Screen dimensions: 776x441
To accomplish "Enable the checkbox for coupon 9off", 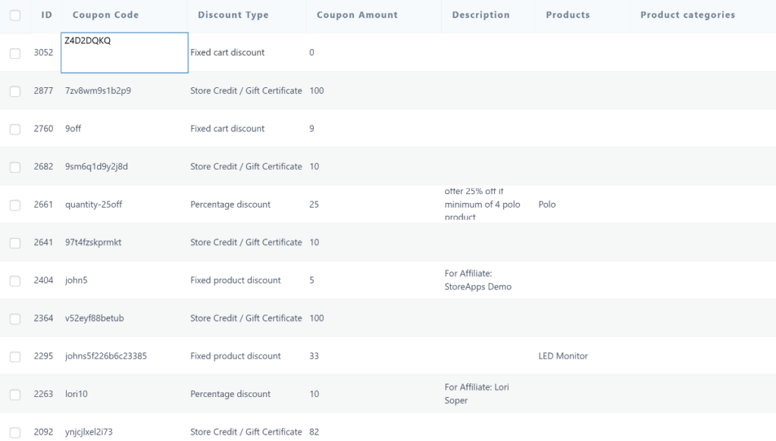I will pyautogui.click(x=14, y=128).
